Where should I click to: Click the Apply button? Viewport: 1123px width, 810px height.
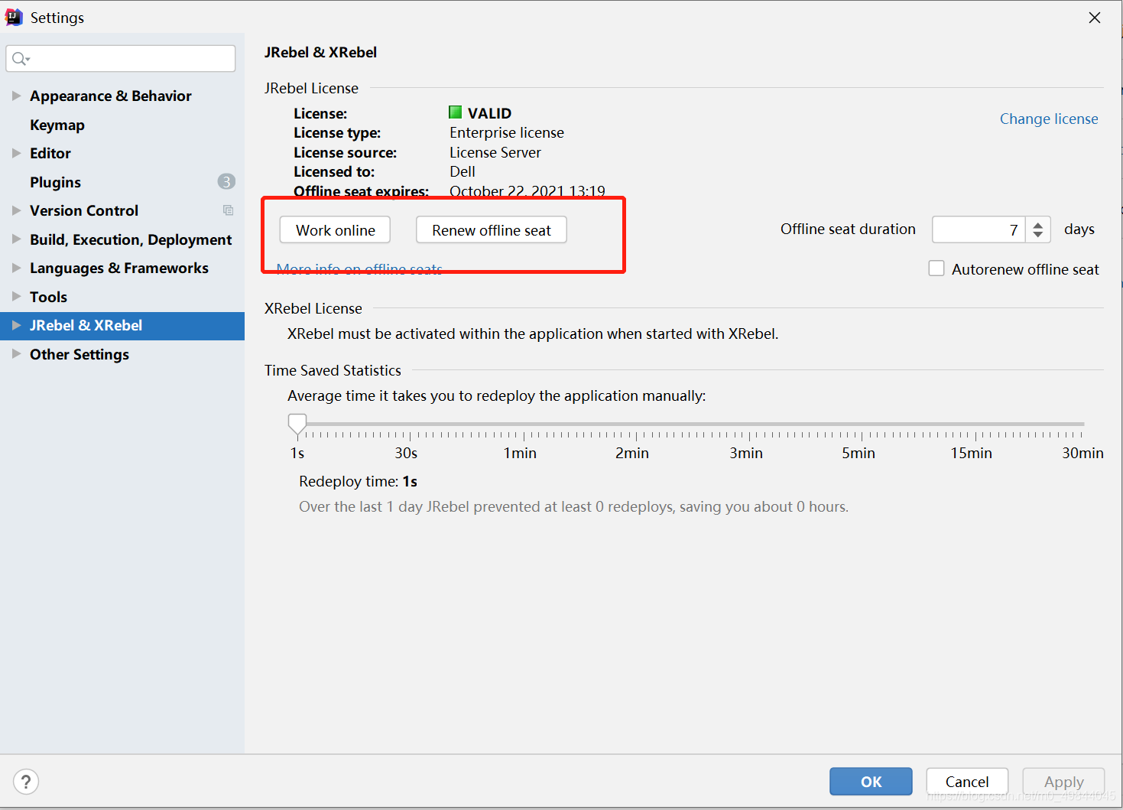point(1063,782)
